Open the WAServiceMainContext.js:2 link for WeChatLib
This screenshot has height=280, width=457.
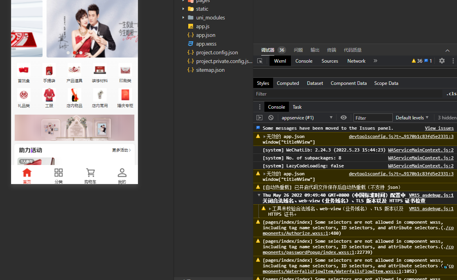(x=421, y=150)
